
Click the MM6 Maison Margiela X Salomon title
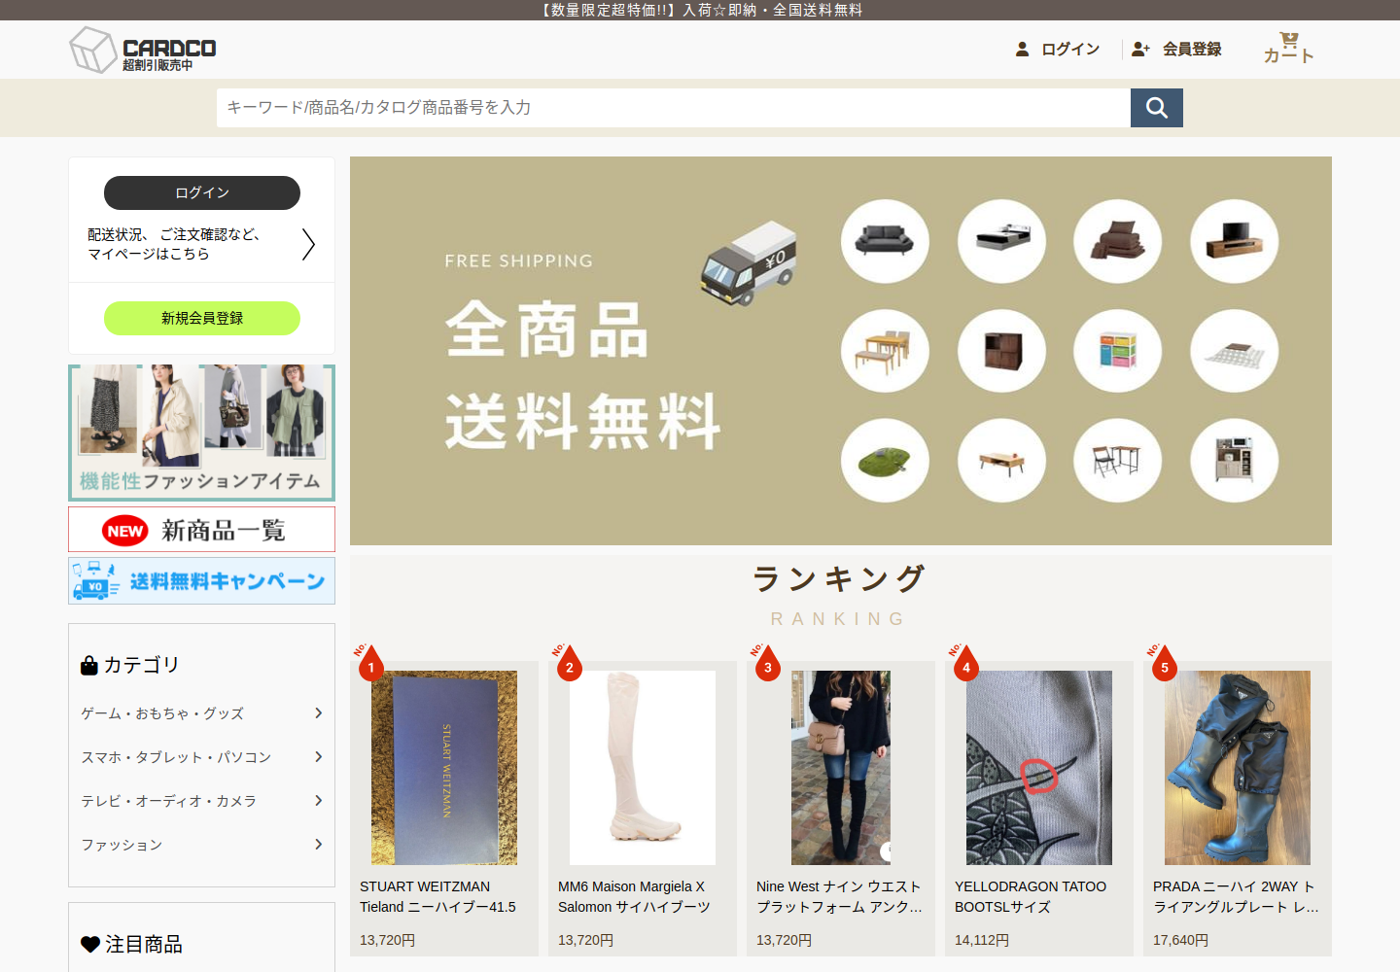point(635,896)
